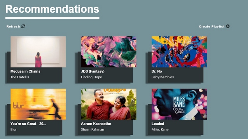Open the Dr. No colorful album cover

coord(179,52)
